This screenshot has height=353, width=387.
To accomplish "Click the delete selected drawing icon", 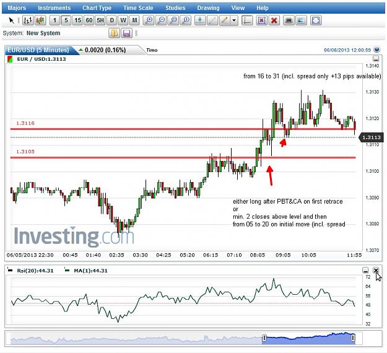I will click(262, 20).
